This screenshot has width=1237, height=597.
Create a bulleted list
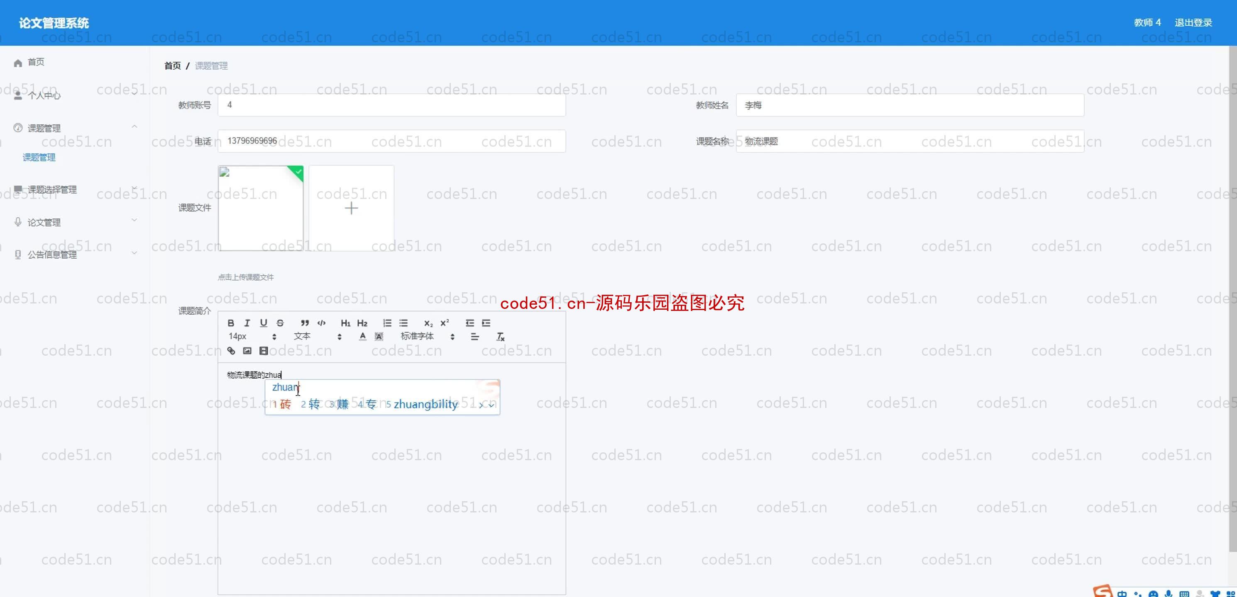coord(403,323)
